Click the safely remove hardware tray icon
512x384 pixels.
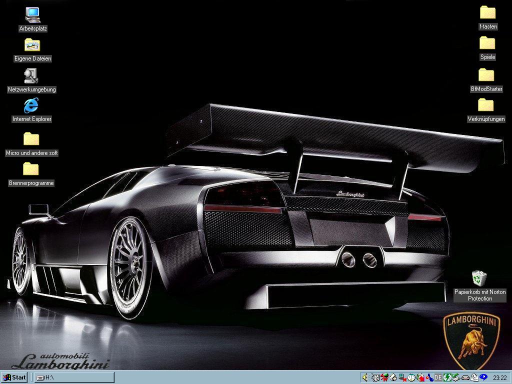click(x=456, y=377)
